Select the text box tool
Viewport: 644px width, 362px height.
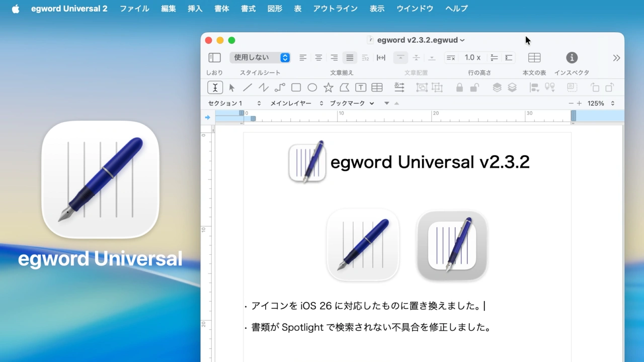[361, 87]
